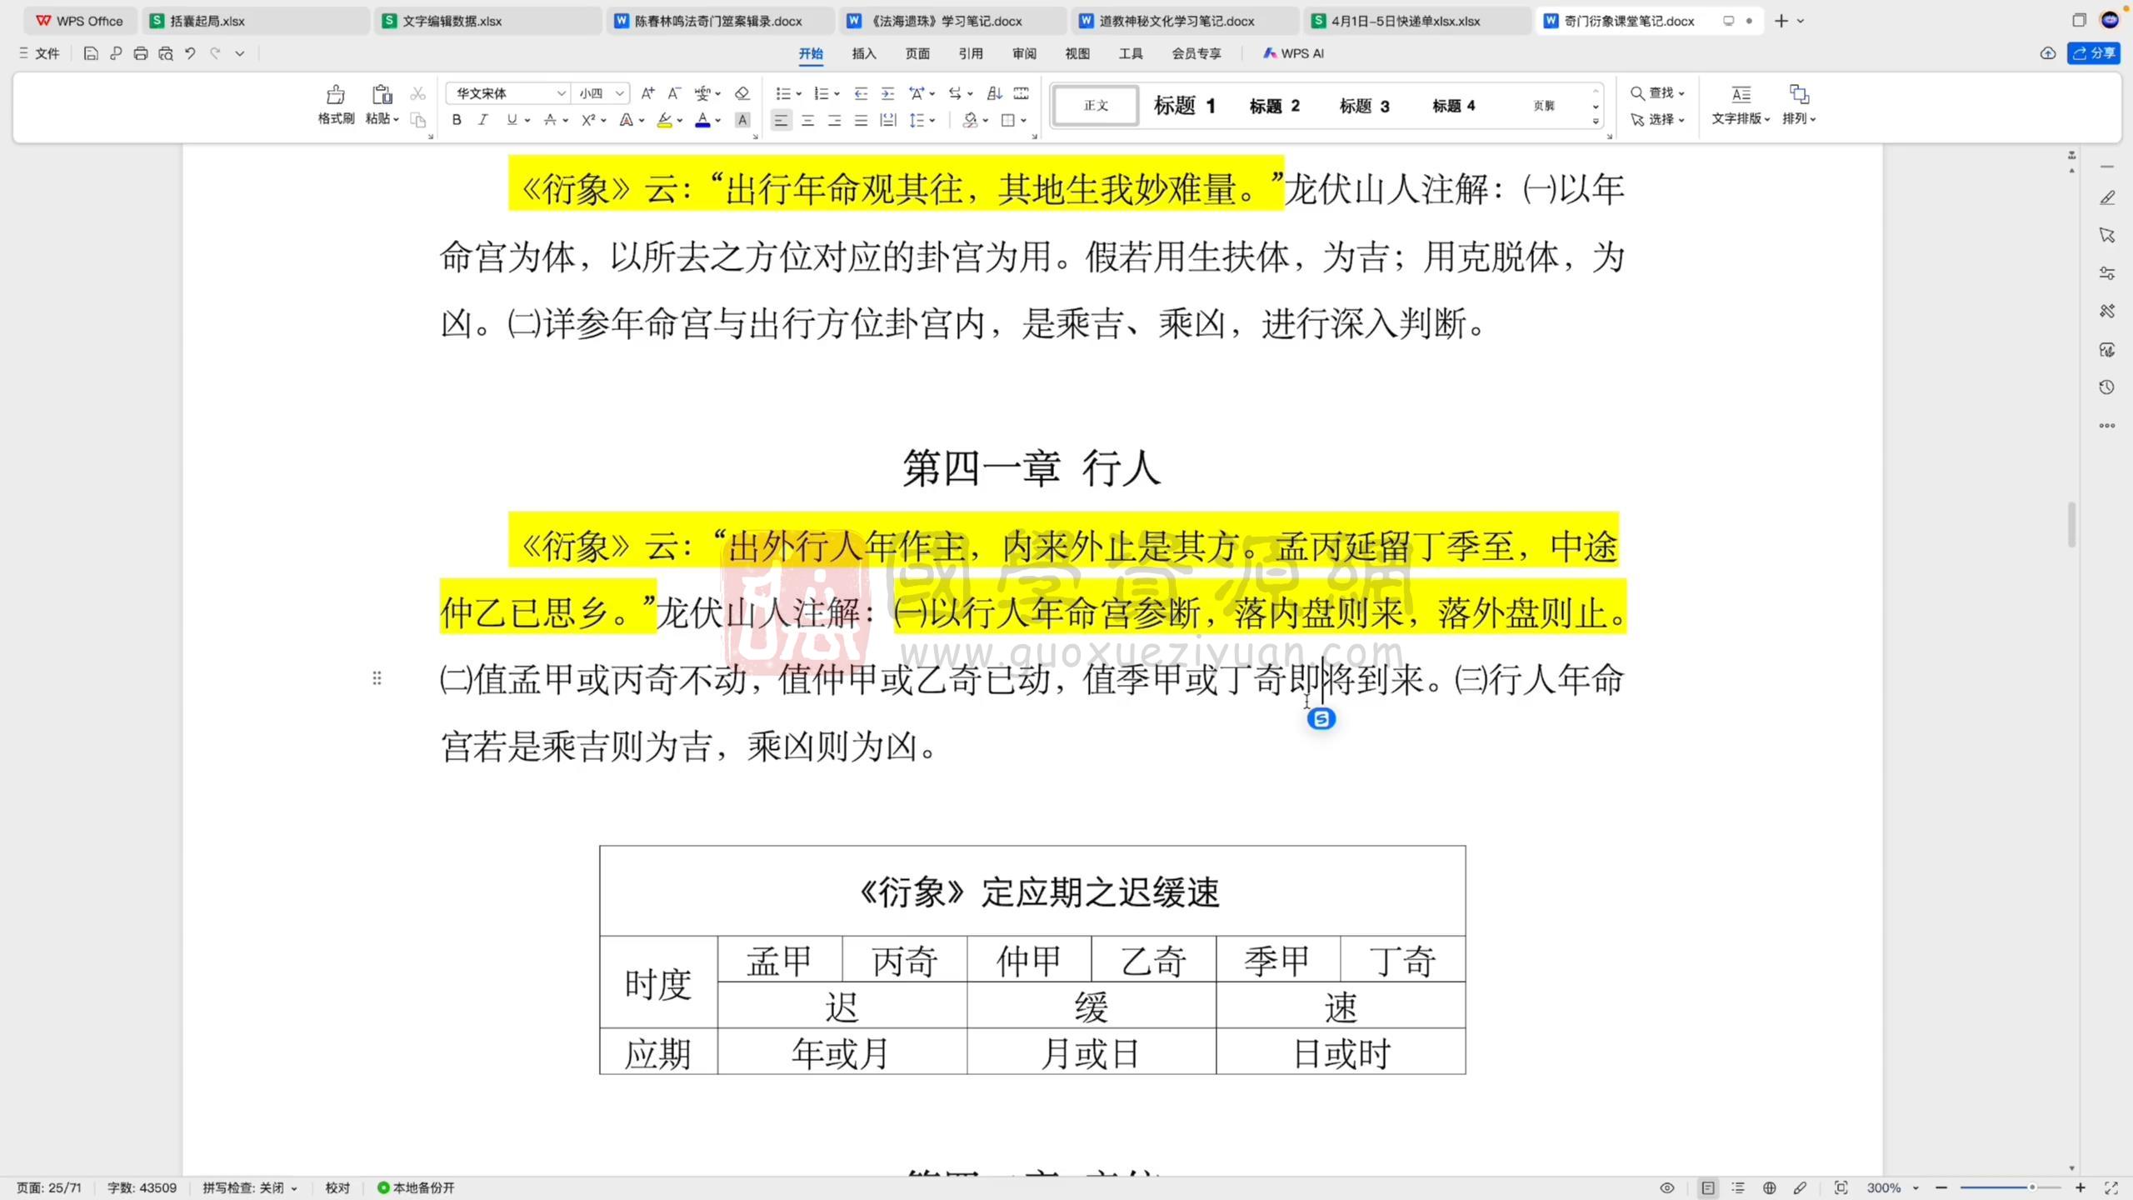The height and width of the screenshot is (1200, 2133).
Task: Toggle italic formatting
Action: pyautogui.click(x=483, y=120)
